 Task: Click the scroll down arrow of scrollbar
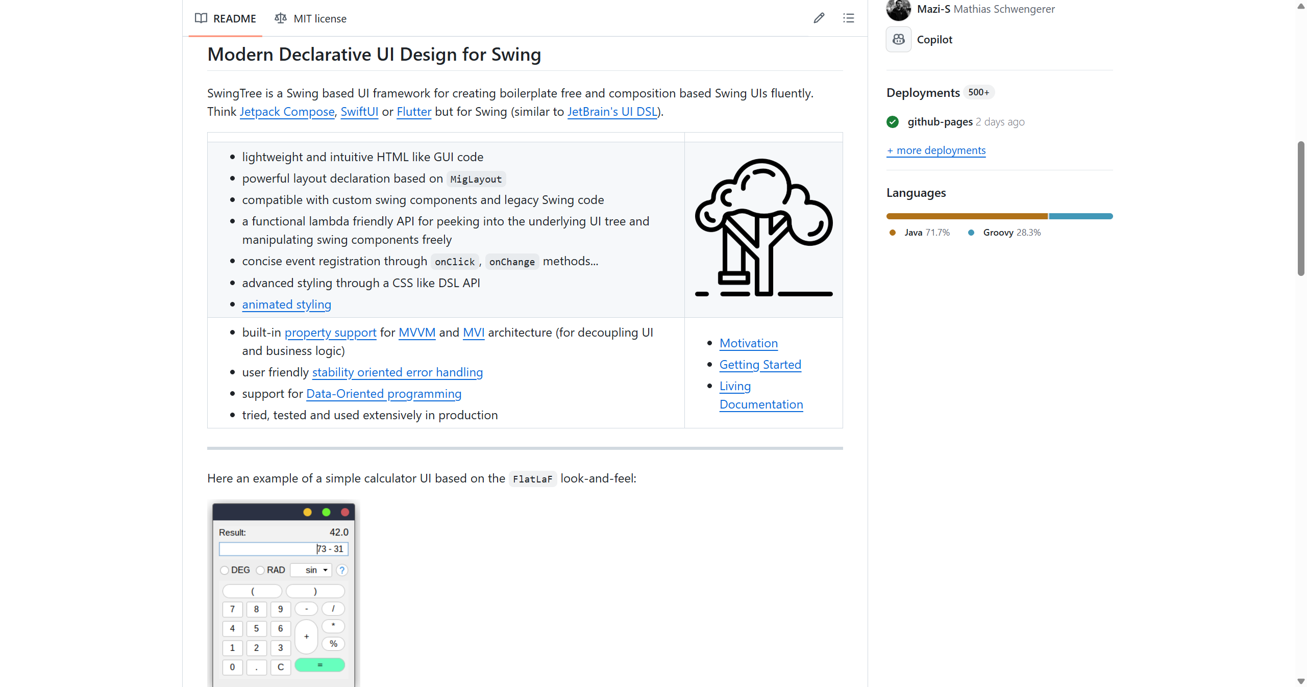(1301, 681)
